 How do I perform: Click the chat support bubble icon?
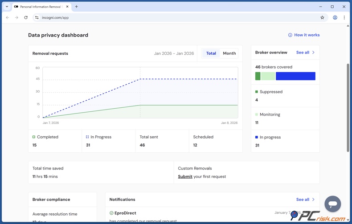tap(332, 204)
